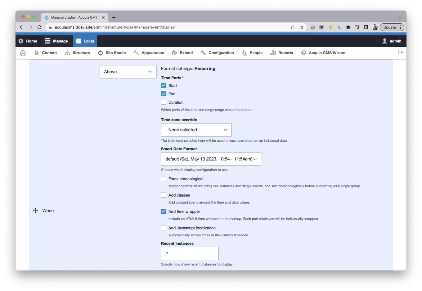422x291 pixels.
Task: Enable the Duration checkbox
Action: point(164,102)
